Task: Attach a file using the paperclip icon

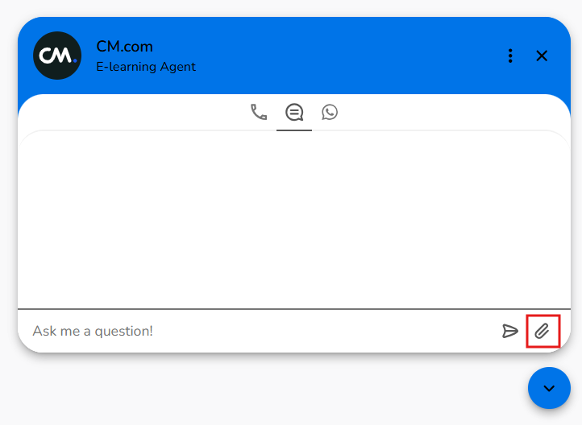Action: click(543, 331)
